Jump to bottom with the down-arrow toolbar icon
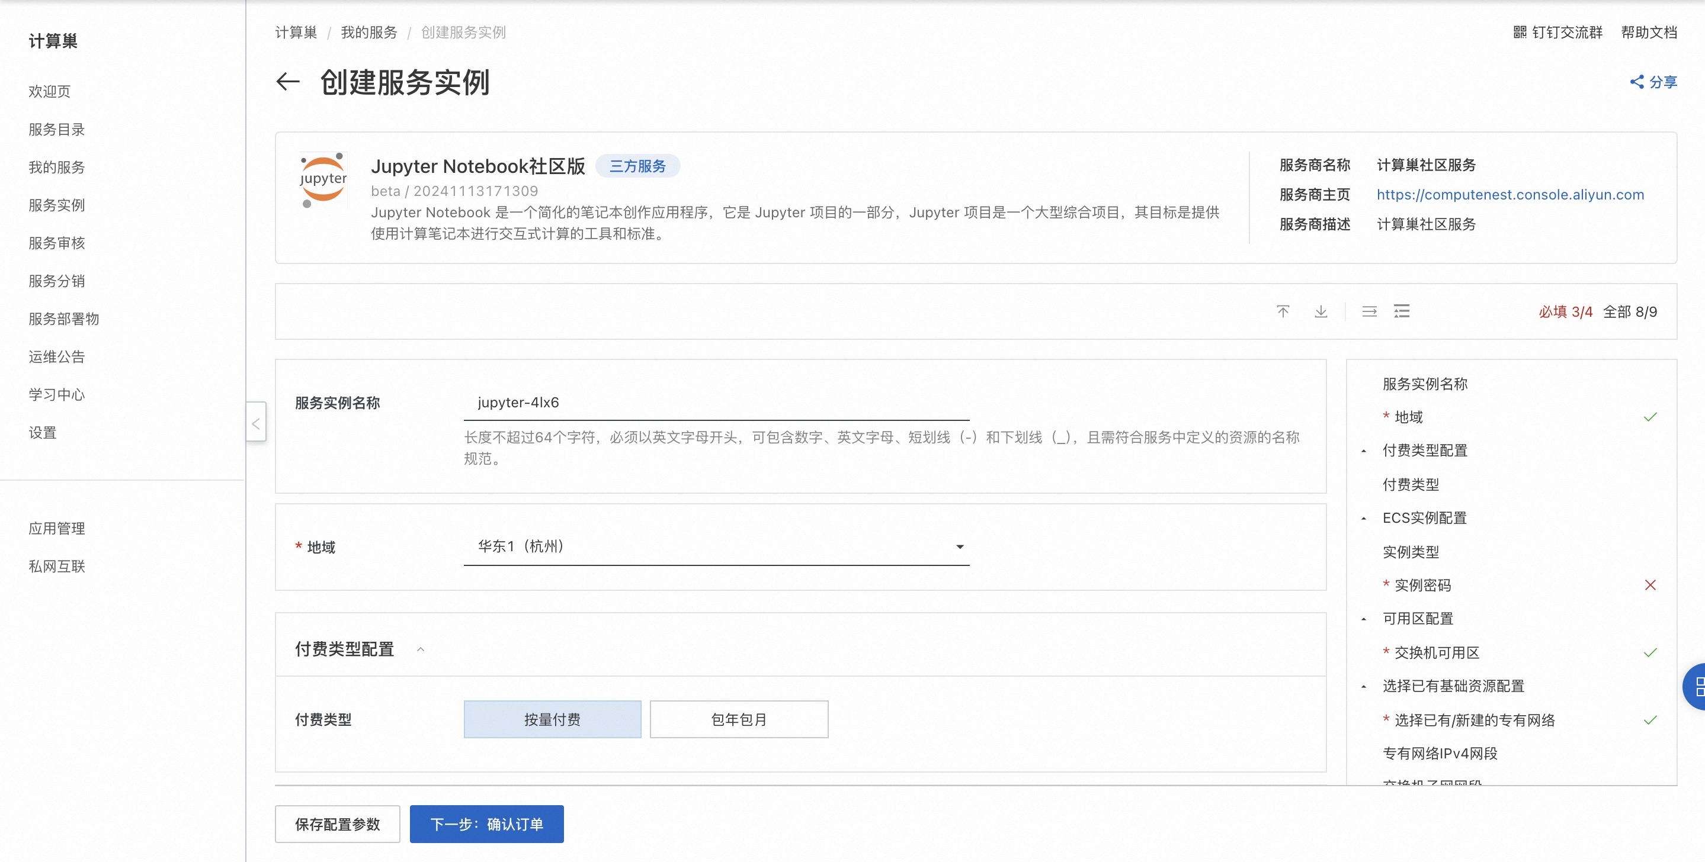Viewport: 1705px width, 862px height. 1321,311
